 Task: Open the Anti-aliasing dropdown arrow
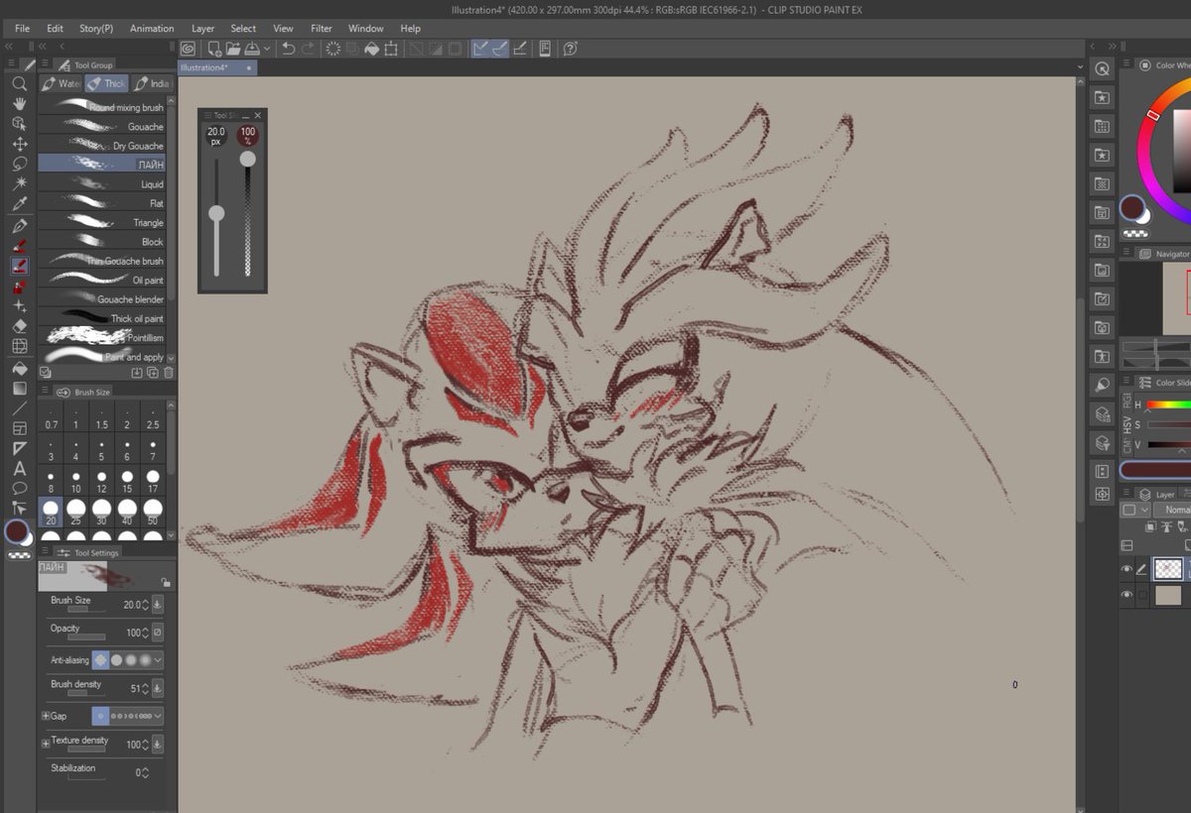(159, 659)
